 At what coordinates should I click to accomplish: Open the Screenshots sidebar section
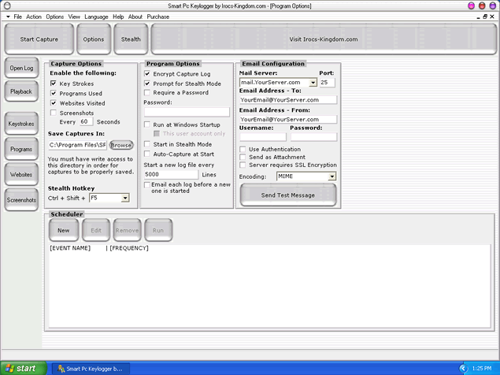pos(21,200)
